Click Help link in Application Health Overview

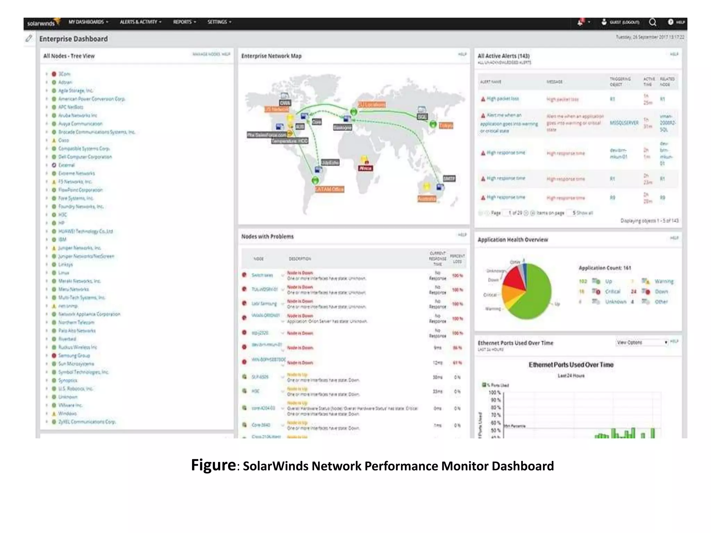674,238
